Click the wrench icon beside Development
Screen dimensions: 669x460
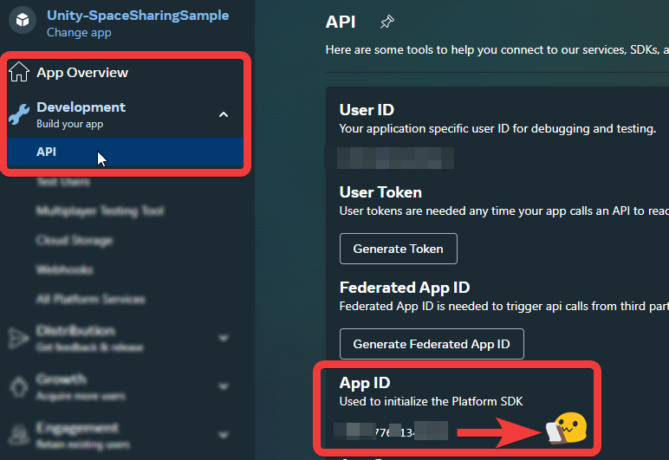pos(19,113)
